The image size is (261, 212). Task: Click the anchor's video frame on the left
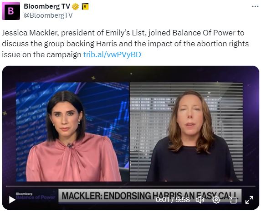[72, 132]
